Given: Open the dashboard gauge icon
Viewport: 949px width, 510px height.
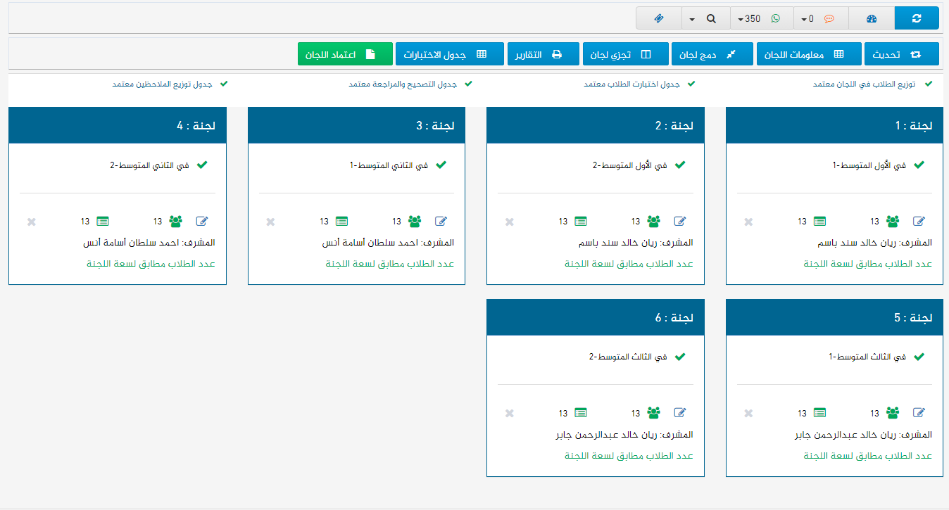Looking at the screenshot, I should click(x=872, y=18).
